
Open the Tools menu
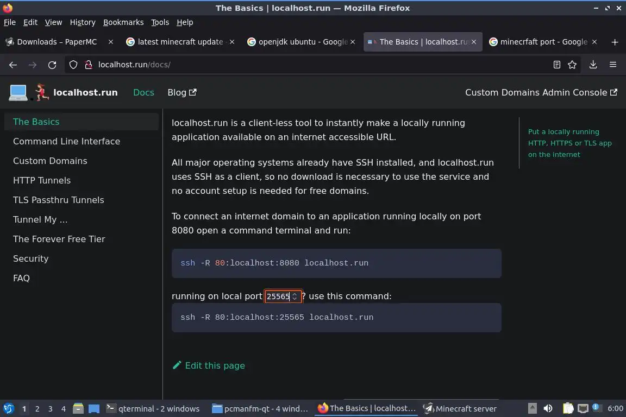pos(160,22)
